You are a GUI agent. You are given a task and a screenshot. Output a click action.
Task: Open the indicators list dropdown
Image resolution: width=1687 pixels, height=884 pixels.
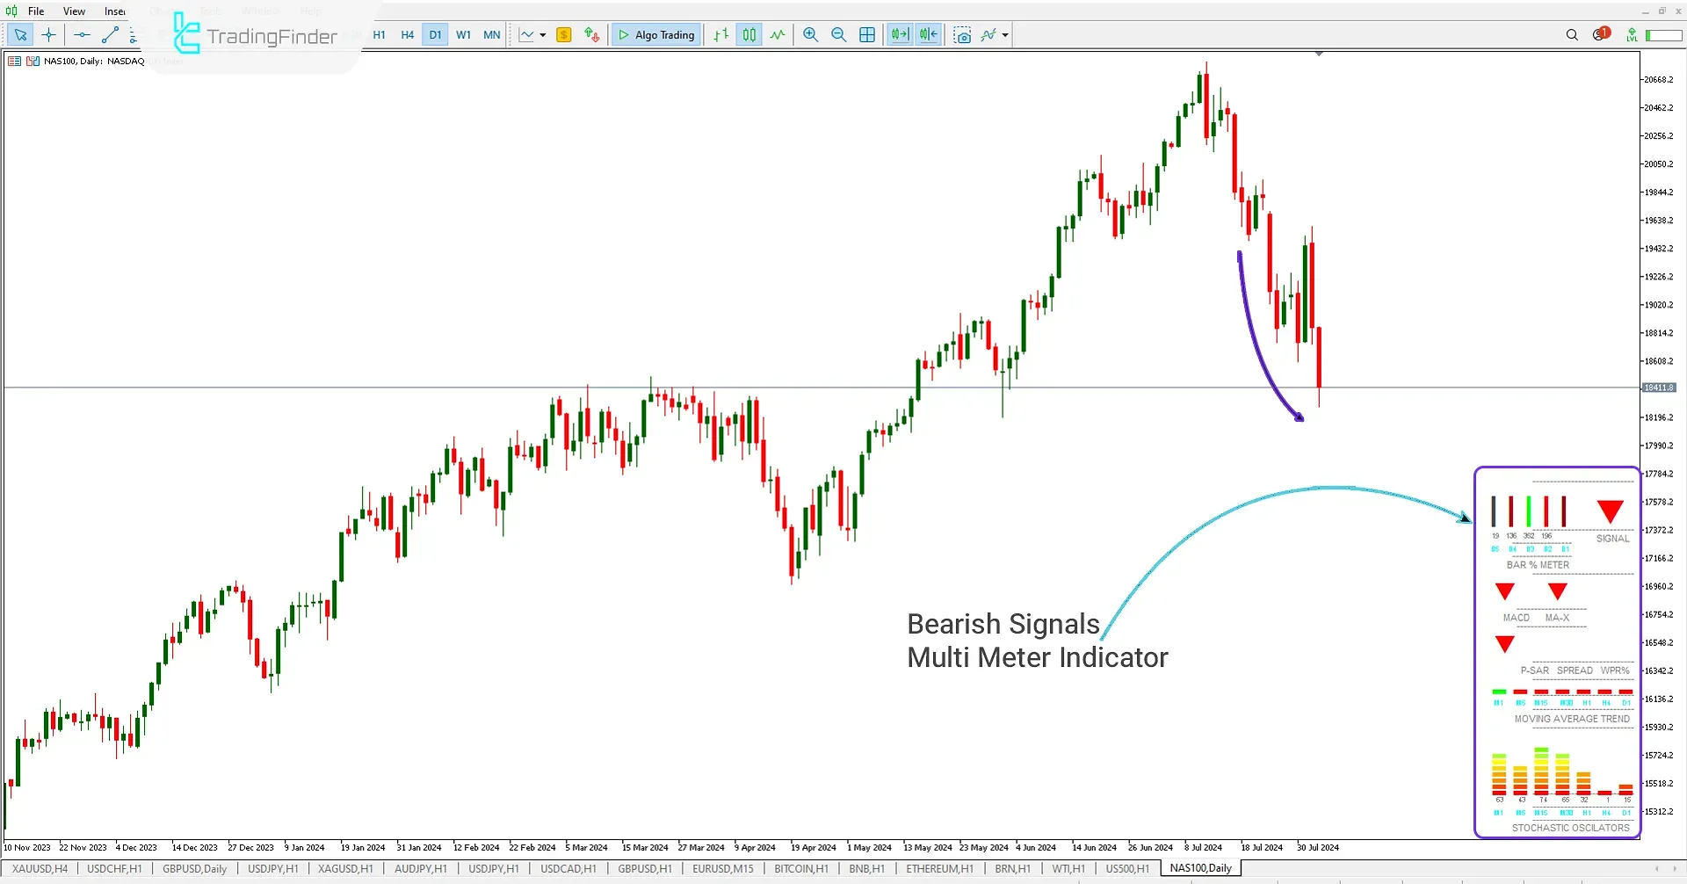click(1003, 35)
